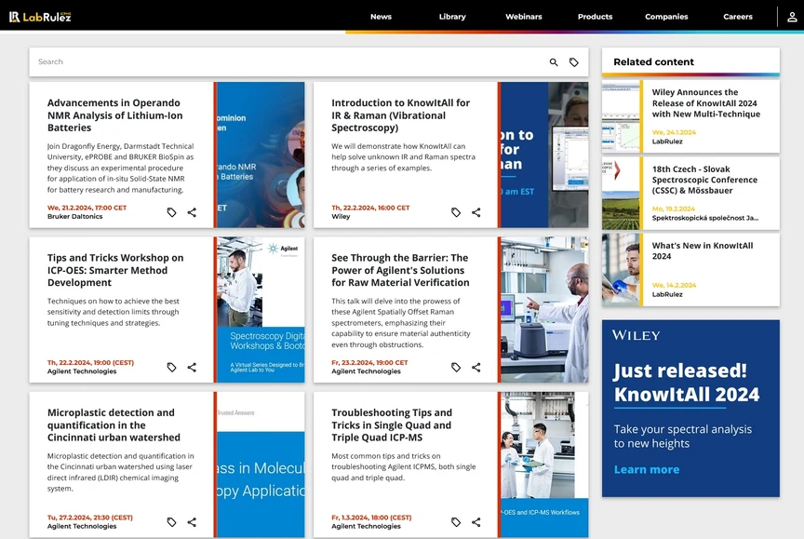Click the KnowItAll IR & Raman webinar thumbnail
The image size is (804, 539).
544,155
